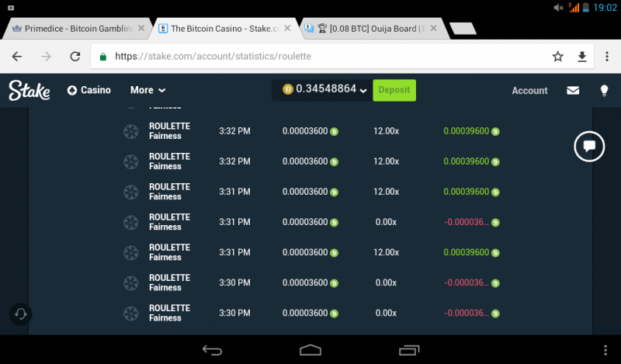The height and width of the screenshot is (364, 621).
Task: Open Chrome's three-dot overflow menu
Action: (x=607, y=57)
